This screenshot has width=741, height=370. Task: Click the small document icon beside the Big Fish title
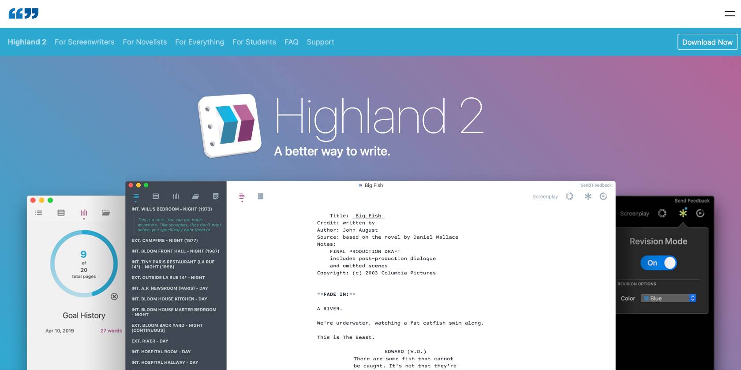click(360, 185)
